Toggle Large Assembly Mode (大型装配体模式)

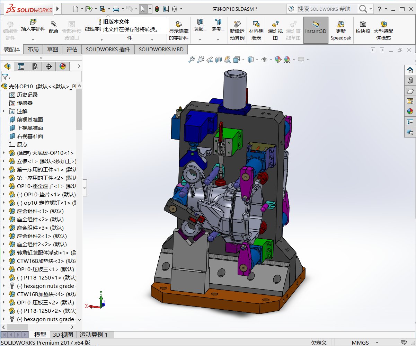(x=383, y=30)
